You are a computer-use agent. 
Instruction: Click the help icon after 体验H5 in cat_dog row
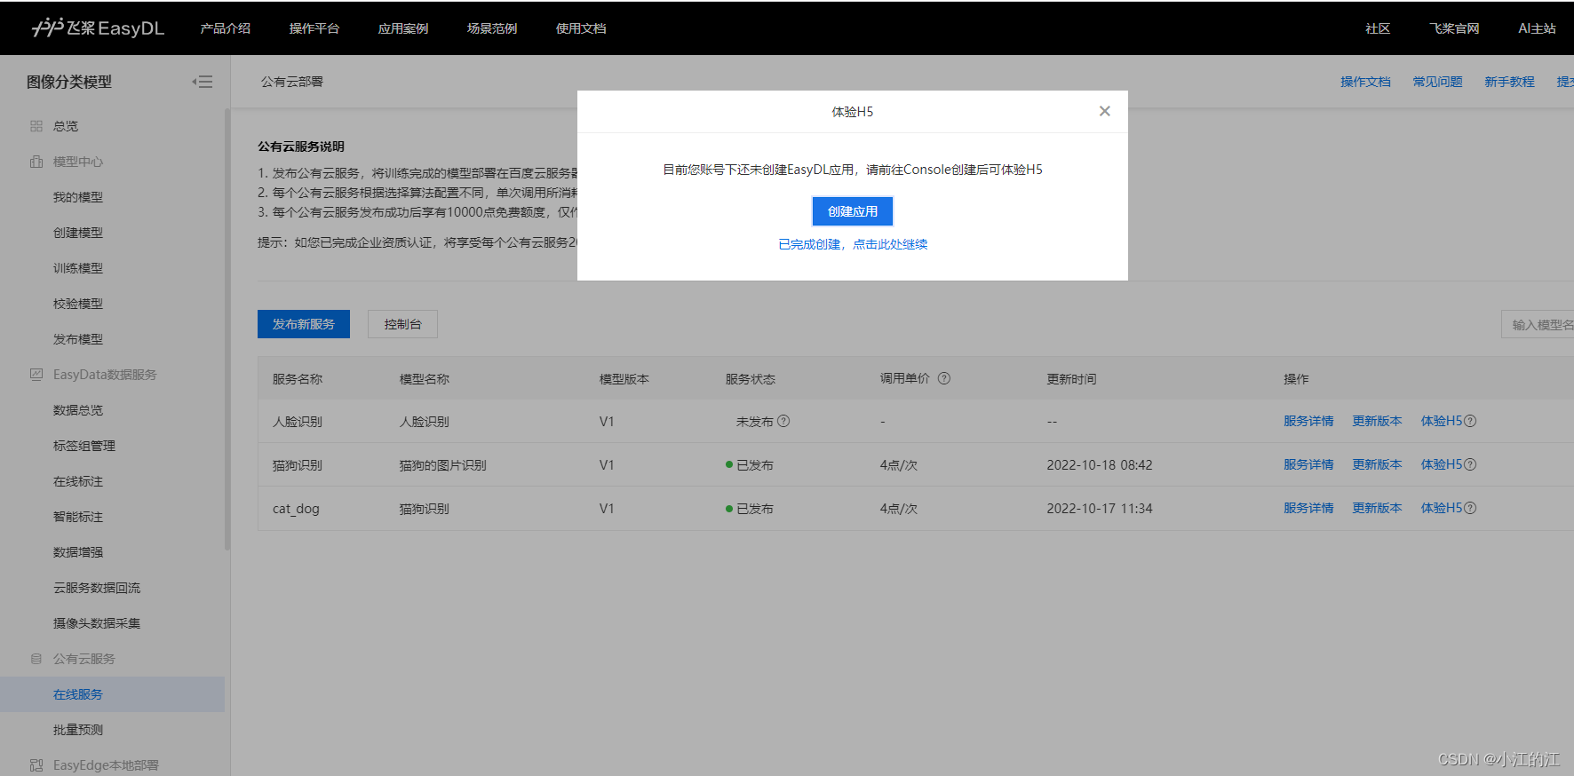tap(1470, 508)
